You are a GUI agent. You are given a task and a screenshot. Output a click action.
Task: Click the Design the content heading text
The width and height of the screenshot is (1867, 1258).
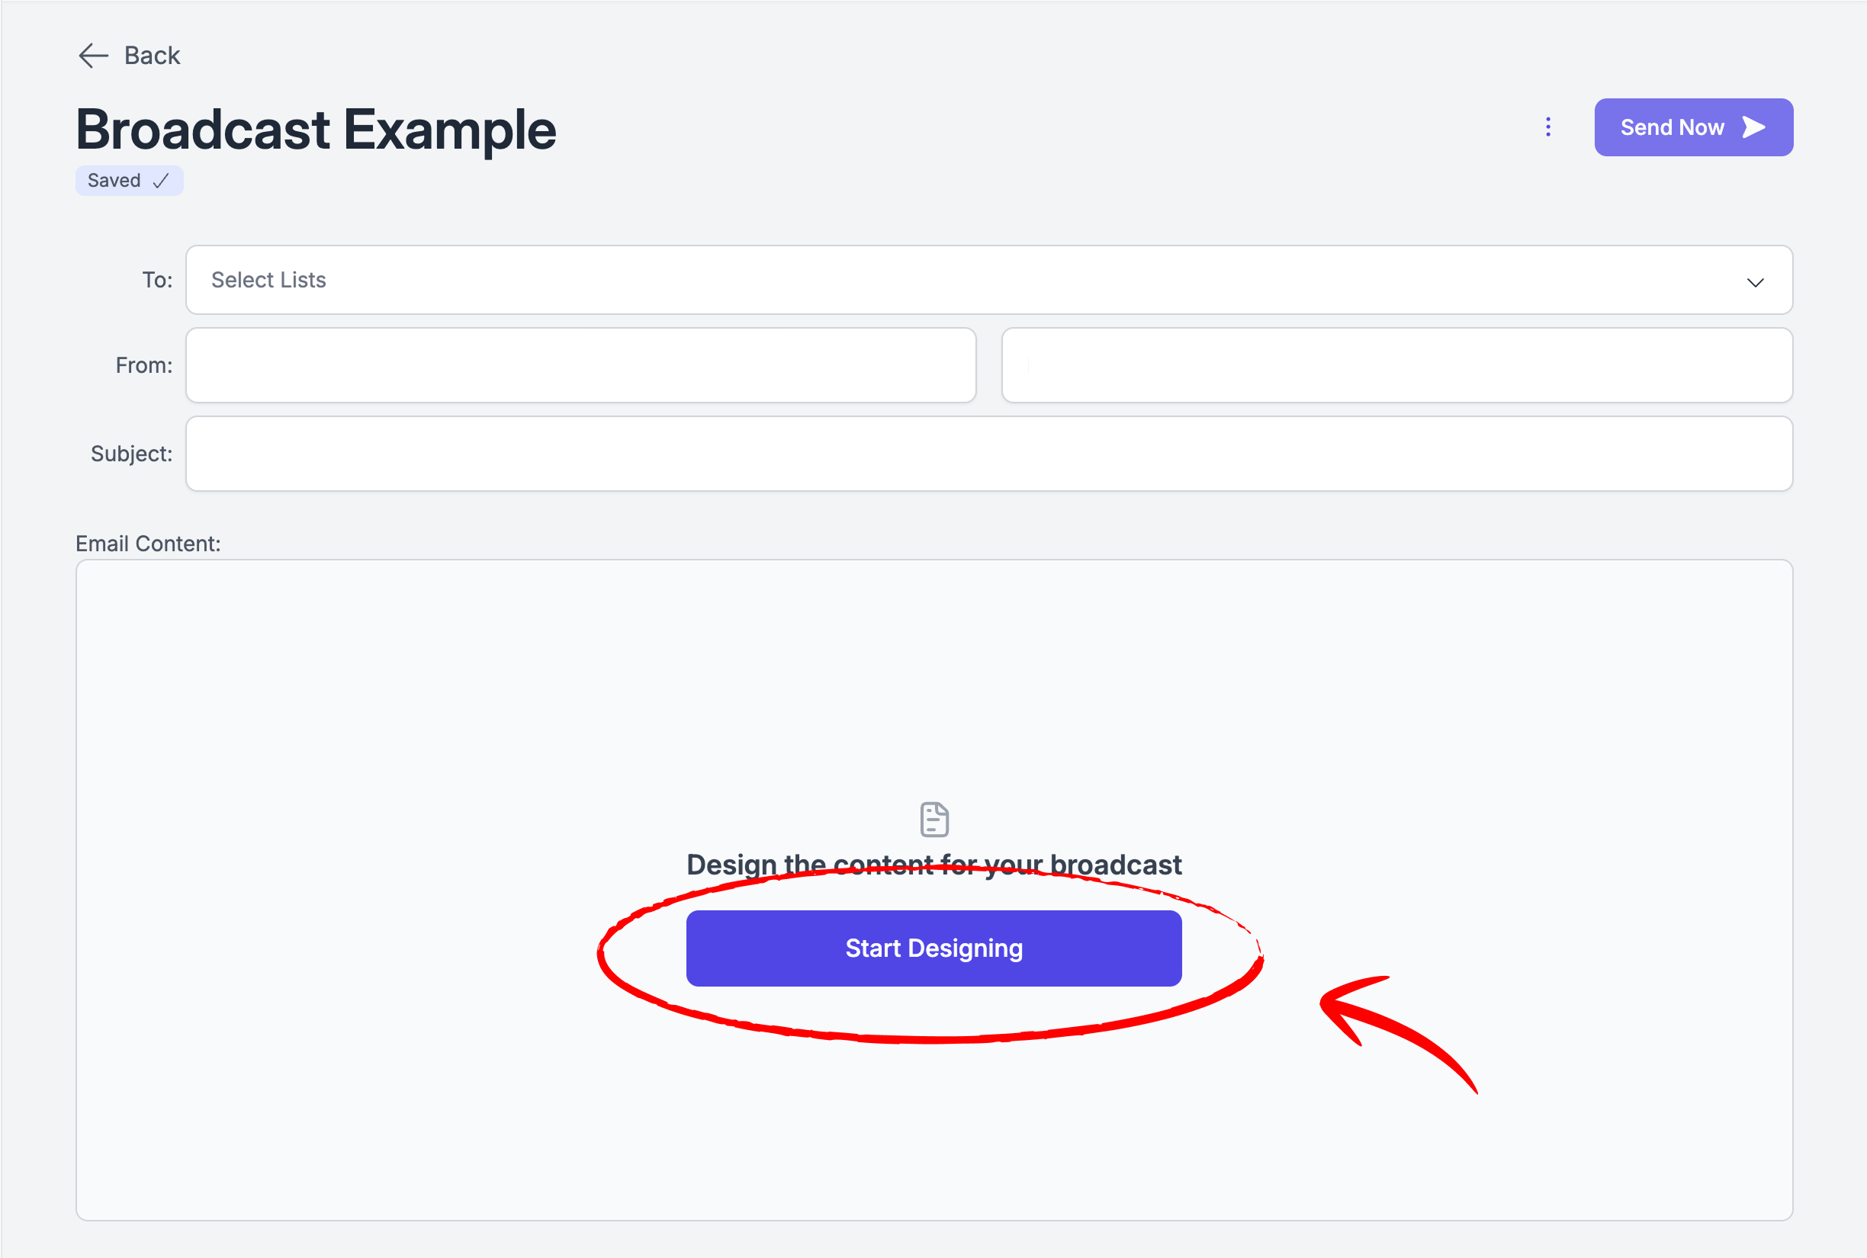point(933,865)
